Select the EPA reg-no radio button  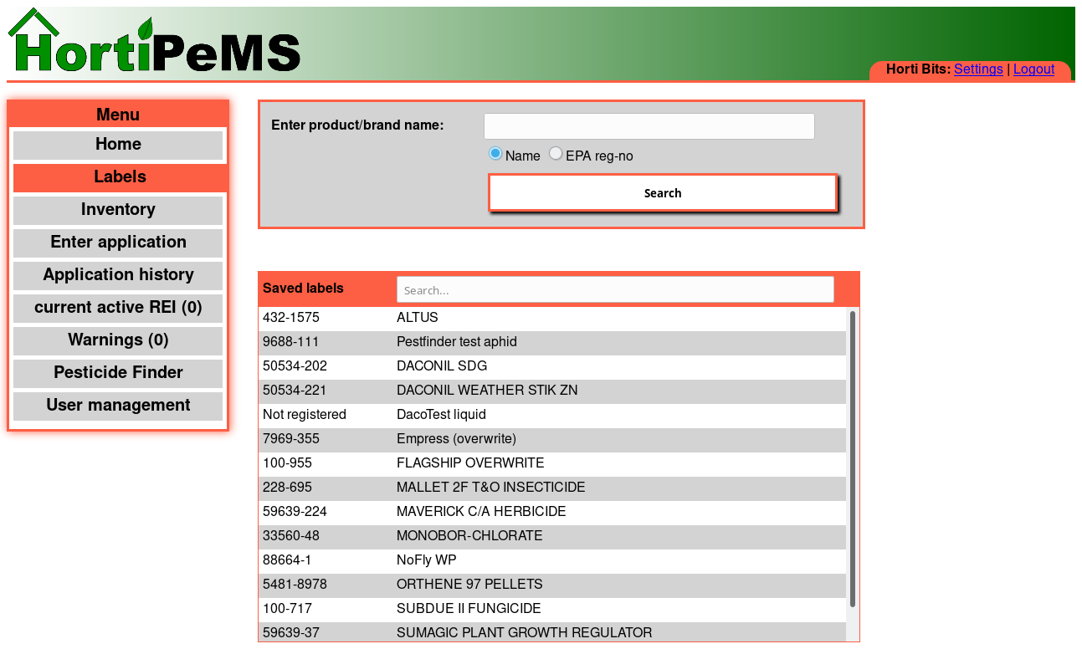[556, 153]
